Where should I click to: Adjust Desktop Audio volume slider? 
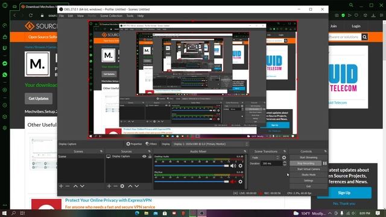tap(192, 166)
